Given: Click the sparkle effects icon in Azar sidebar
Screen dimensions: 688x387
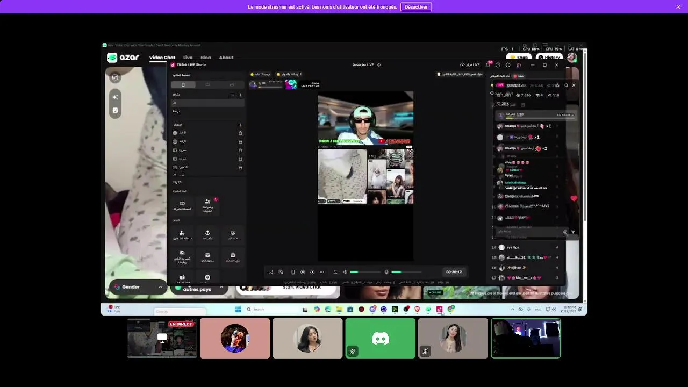Looking at the screenshot, I should tap(115, 97).
